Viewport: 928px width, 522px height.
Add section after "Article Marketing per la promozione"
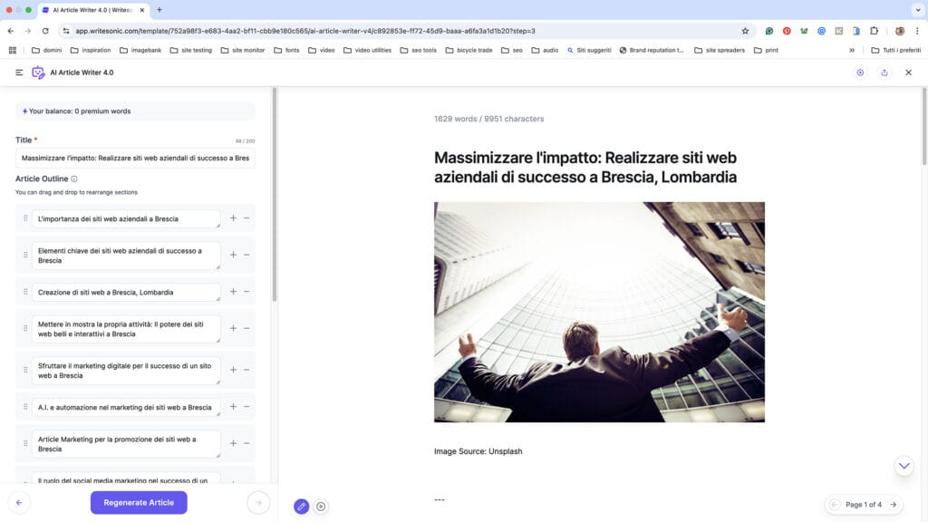(233, 443)
